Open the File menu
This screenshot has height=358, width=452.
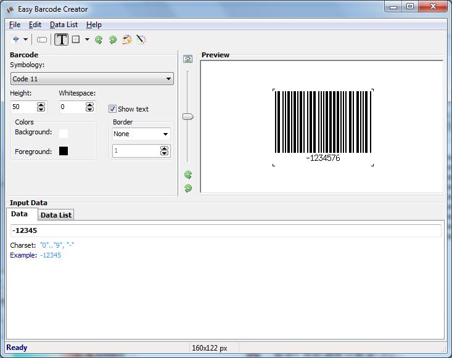pyautogui.click(x=15, y=25)
